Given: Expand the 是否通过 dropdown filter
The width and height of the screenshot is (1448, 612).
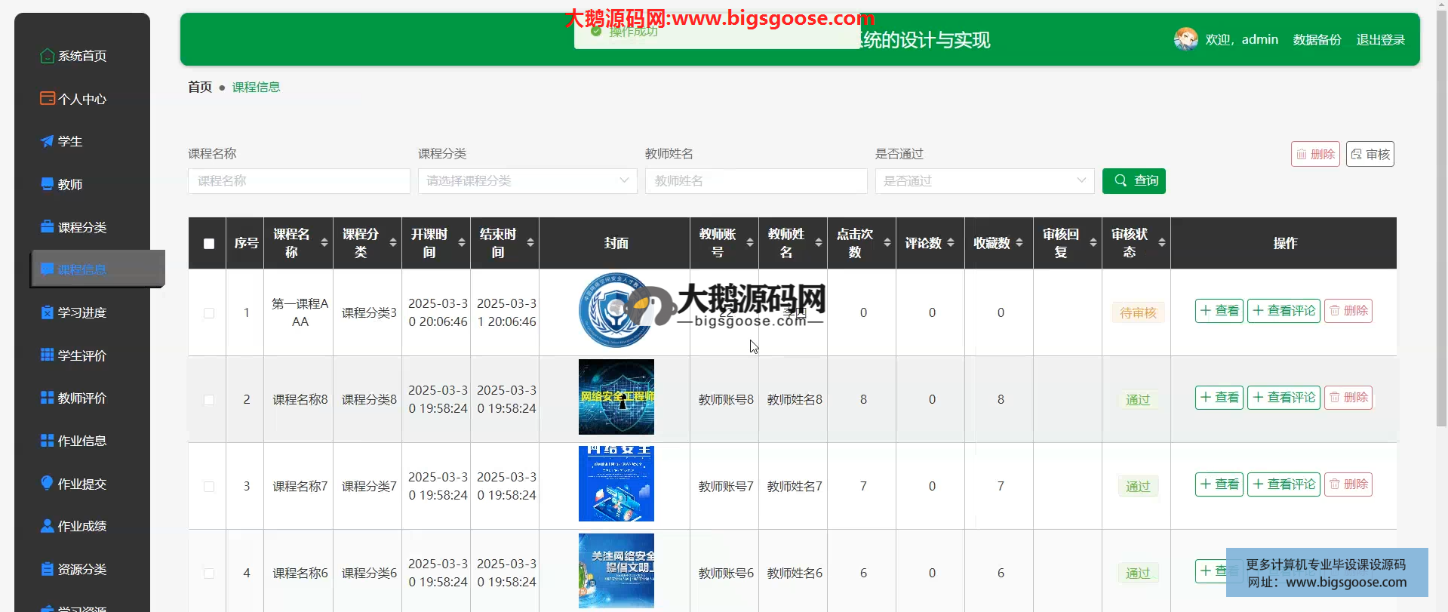Looking at the screenshot, I should point(984,181).
